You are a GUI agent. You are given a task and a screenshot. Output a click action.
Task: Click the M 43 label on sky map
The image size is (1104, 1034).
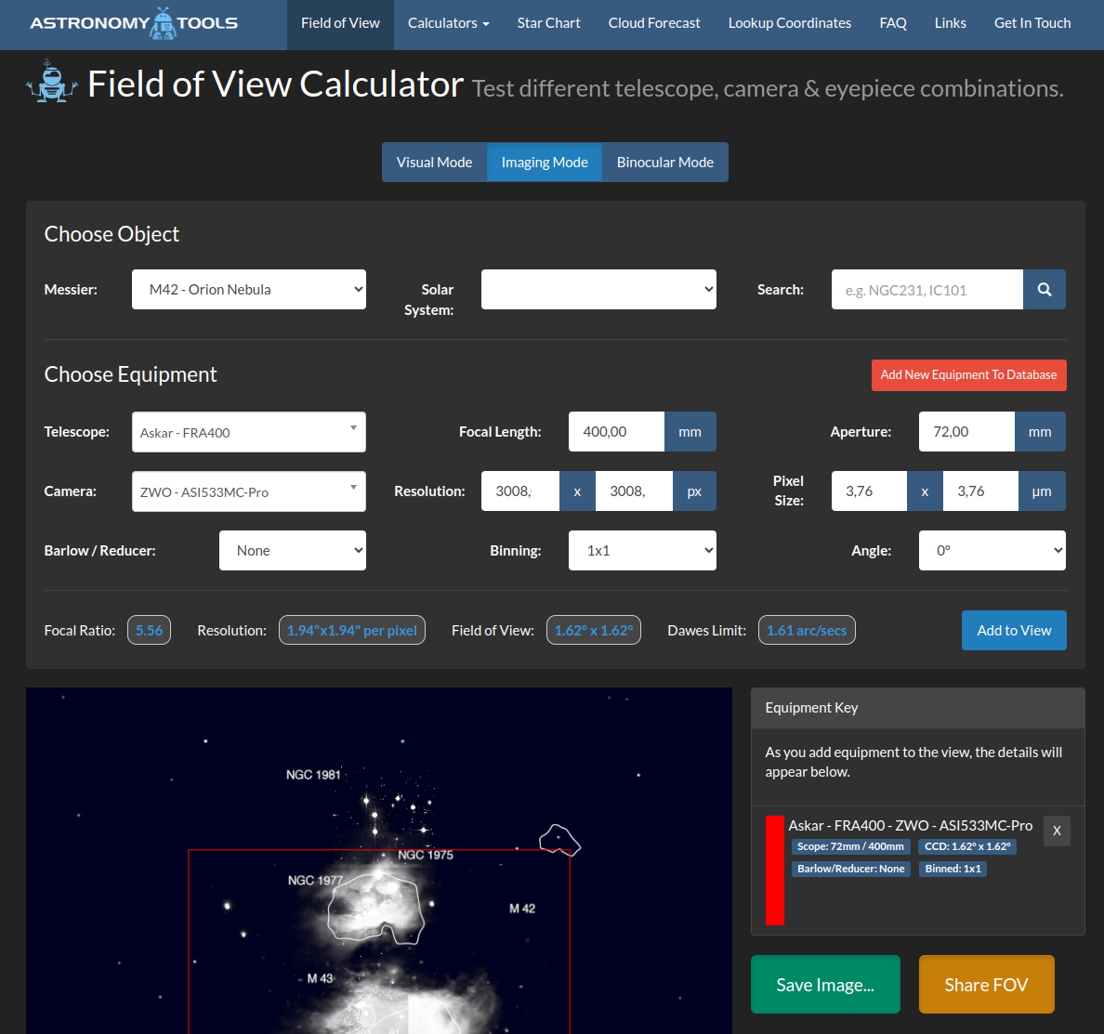point(320,978)
